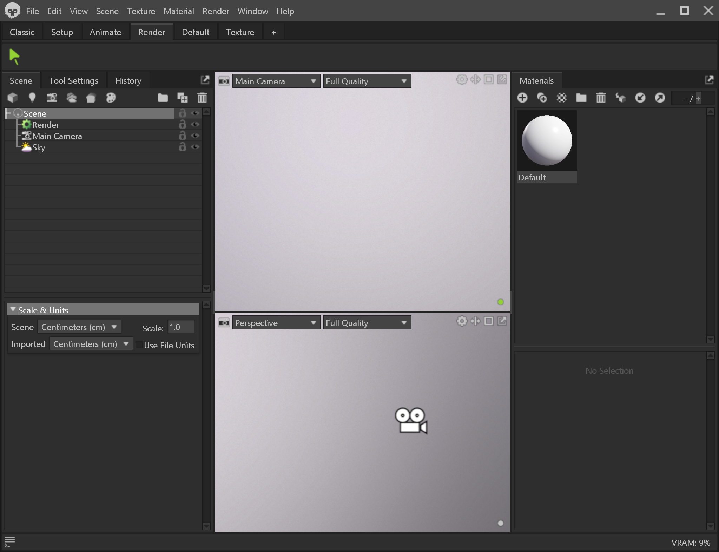Toggle lock on Main Camera
The image size is (719, 552).
click(182, 136)
